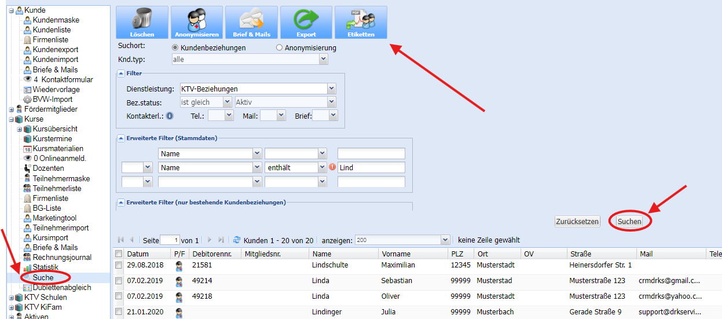Collapse the Kunde tree node
This screenshot has height=319, width=722.
tap(12, 10)
